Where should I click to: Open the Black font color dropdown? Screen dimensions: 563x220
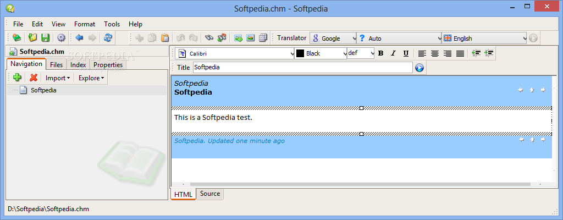[x=321, y=53]
